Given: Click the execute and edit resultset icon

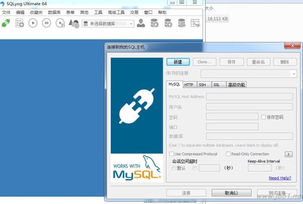Looking at the screenshot, I should tap(60, 23).
